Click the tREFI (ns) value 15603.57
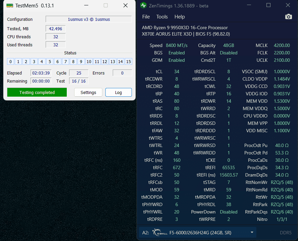 coord(229,175)
